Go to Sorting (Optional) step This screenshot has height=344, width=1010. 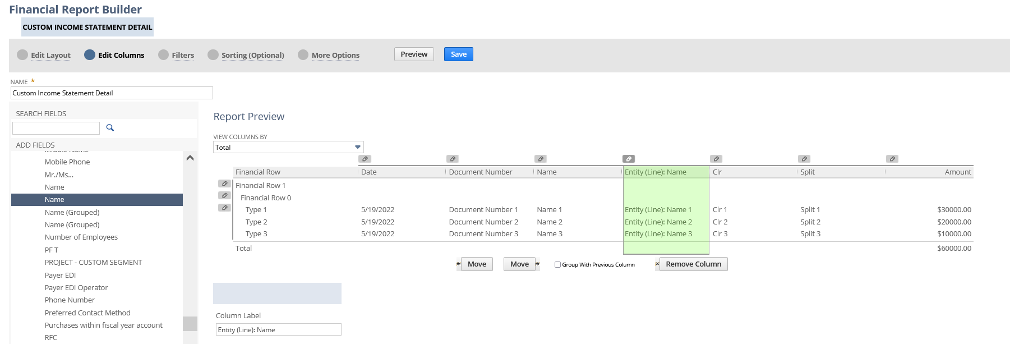click(x=252, y=55)
